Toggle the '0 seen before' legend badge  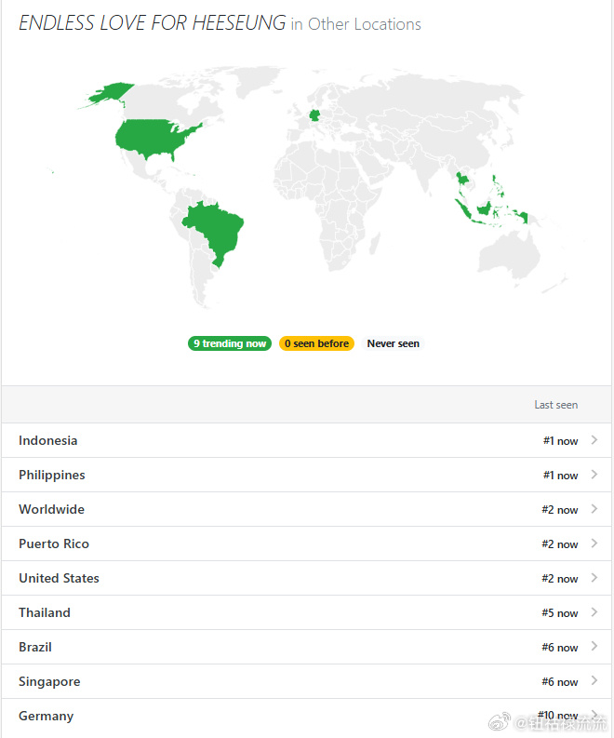[316, 343]
